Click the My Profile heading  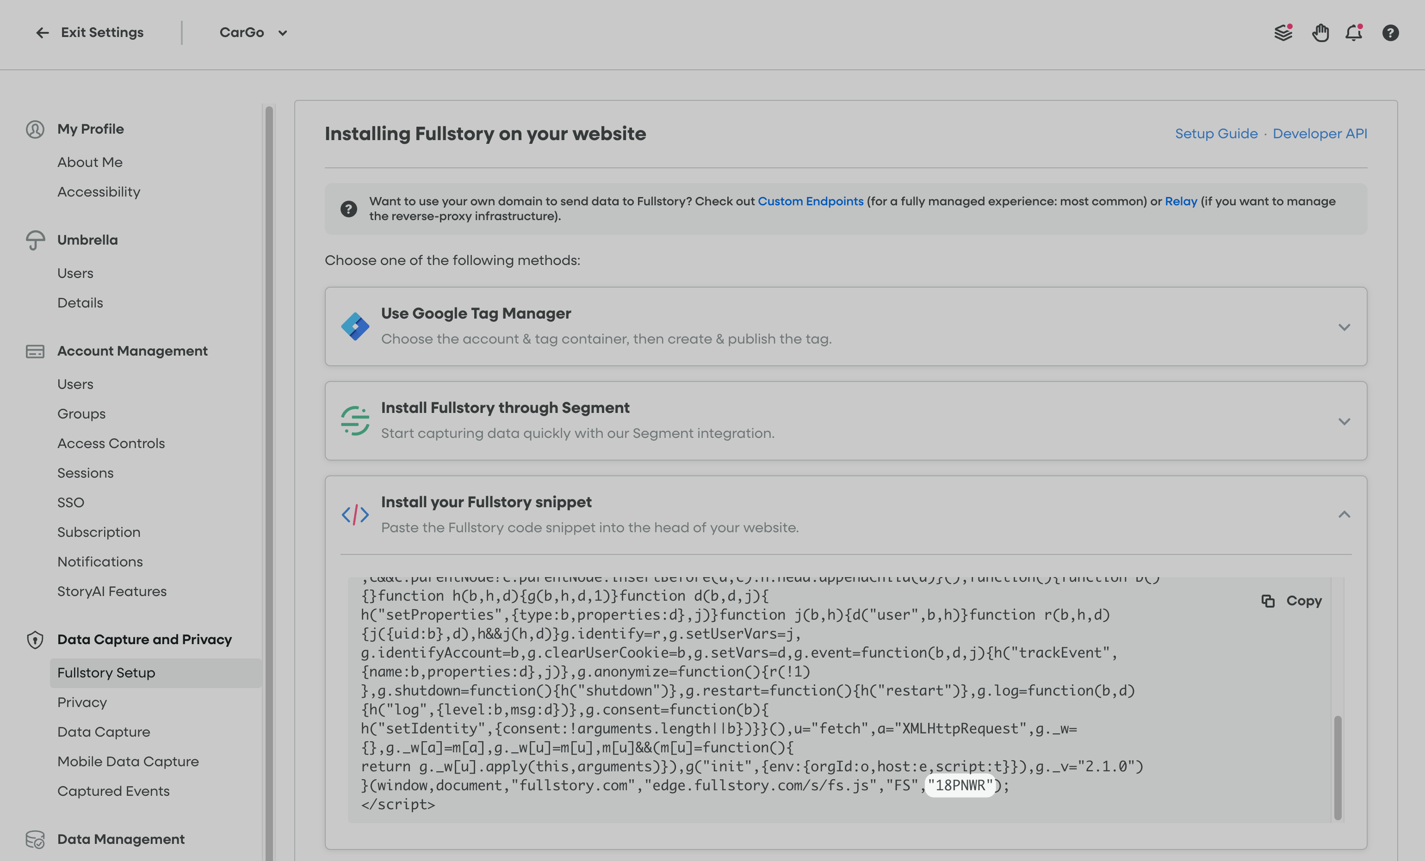tap(90, 129)
